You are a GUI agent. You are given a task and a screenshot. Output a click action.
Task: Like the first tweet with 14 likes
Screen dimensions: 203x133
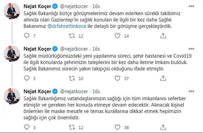117,36
